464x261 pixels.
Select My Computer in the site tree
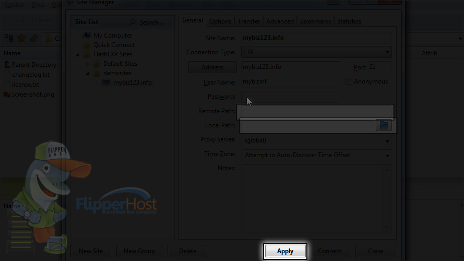click(113, 35)
